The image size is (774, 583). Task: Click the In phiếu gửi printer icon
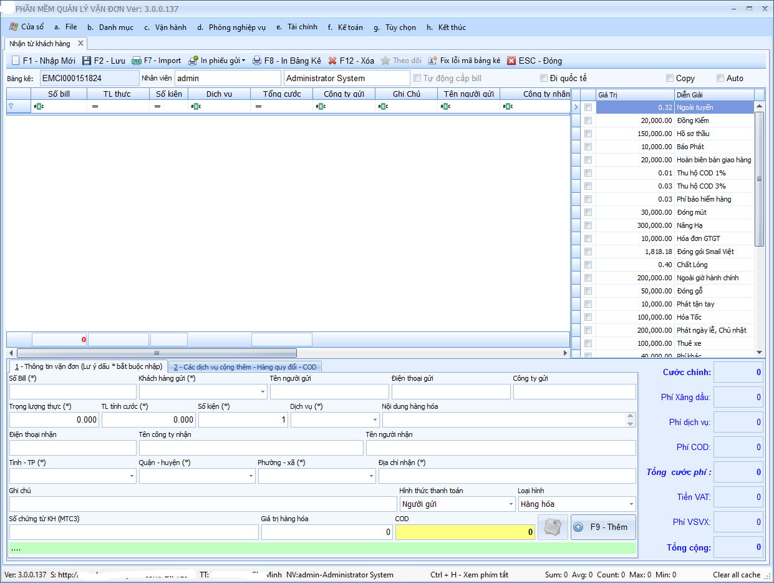(x=193, y=61)
